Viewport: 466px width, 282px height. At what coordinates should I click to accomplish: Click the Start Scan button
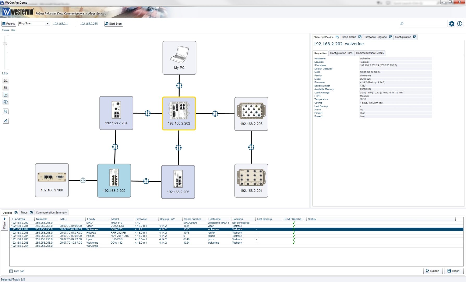(x=114, y=23)
